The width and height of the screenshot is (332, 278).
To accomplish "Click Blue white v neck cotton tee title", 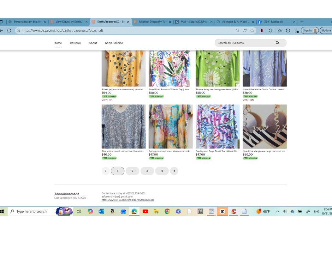I will [x=124, y=151].
